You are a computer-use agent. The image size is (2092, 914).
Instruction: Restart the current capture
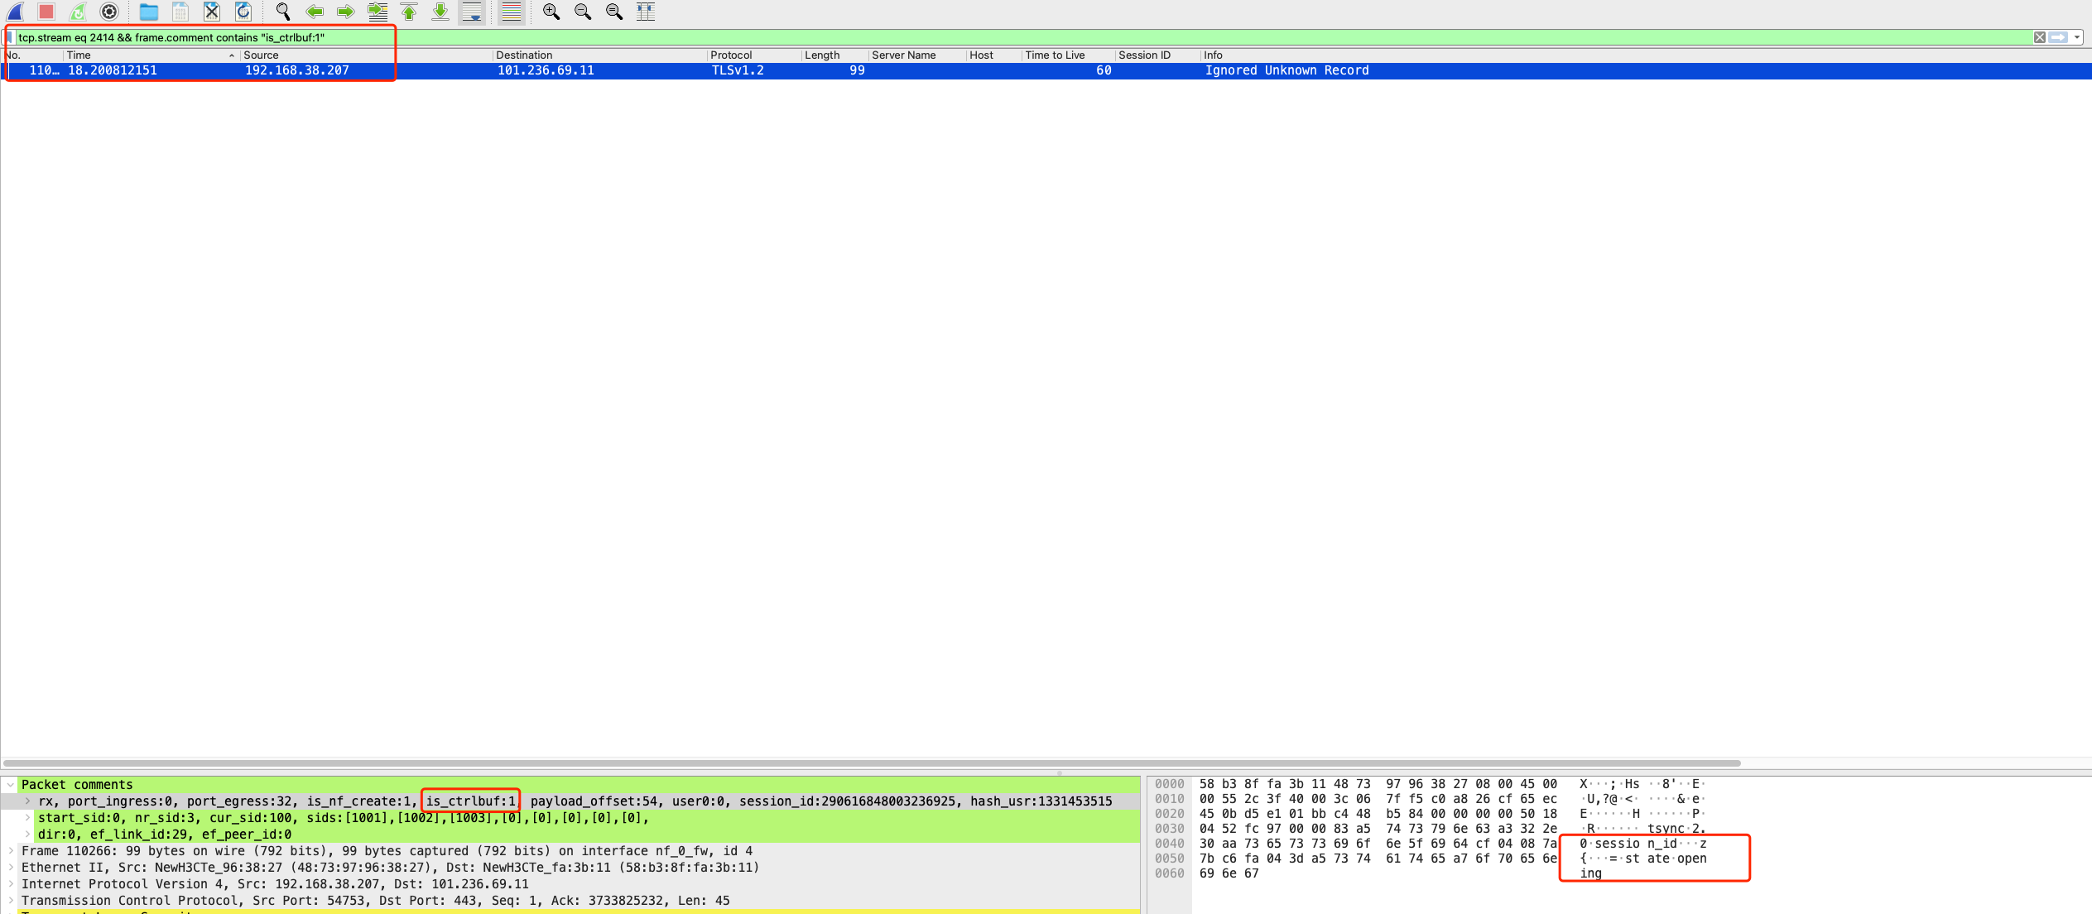pos(76,12)
